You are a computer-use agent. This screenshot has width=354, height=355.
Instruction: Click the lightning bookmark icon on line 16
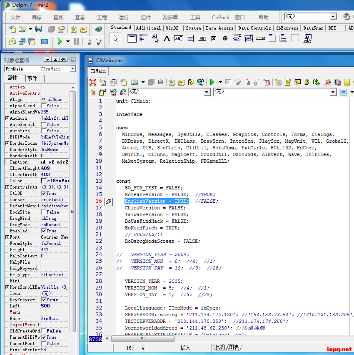(x=109, y=201)
